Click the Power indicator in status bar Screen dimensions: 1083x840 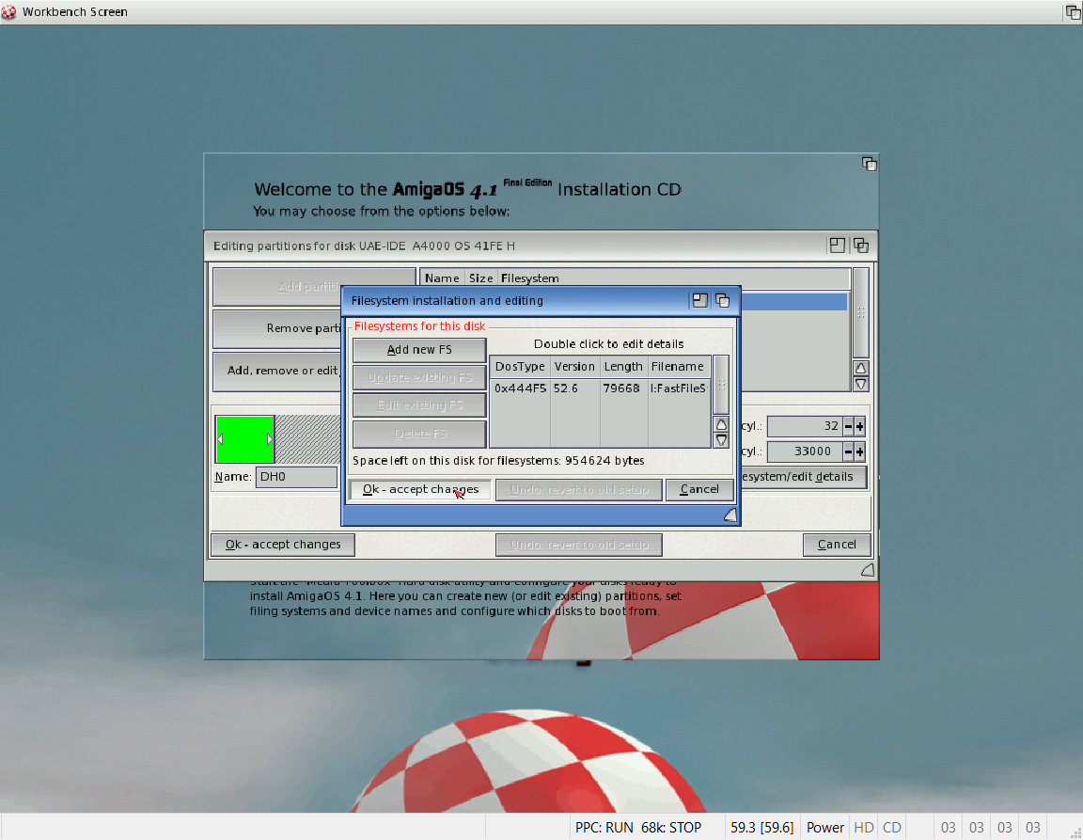point(824,828)
